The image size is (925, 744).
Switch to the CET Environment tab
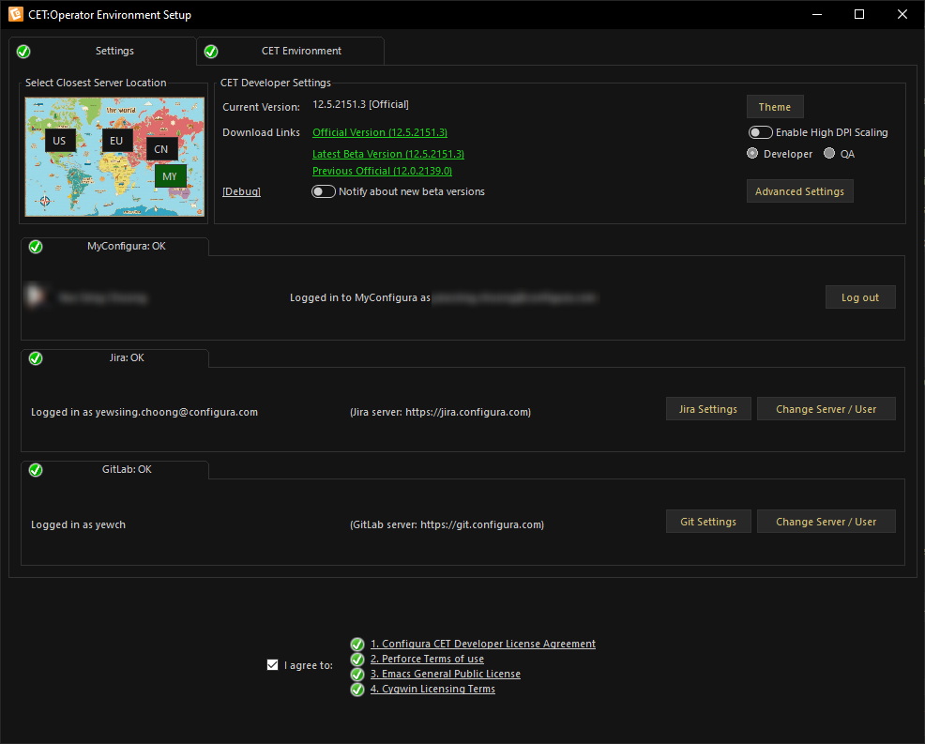point(290,52)
